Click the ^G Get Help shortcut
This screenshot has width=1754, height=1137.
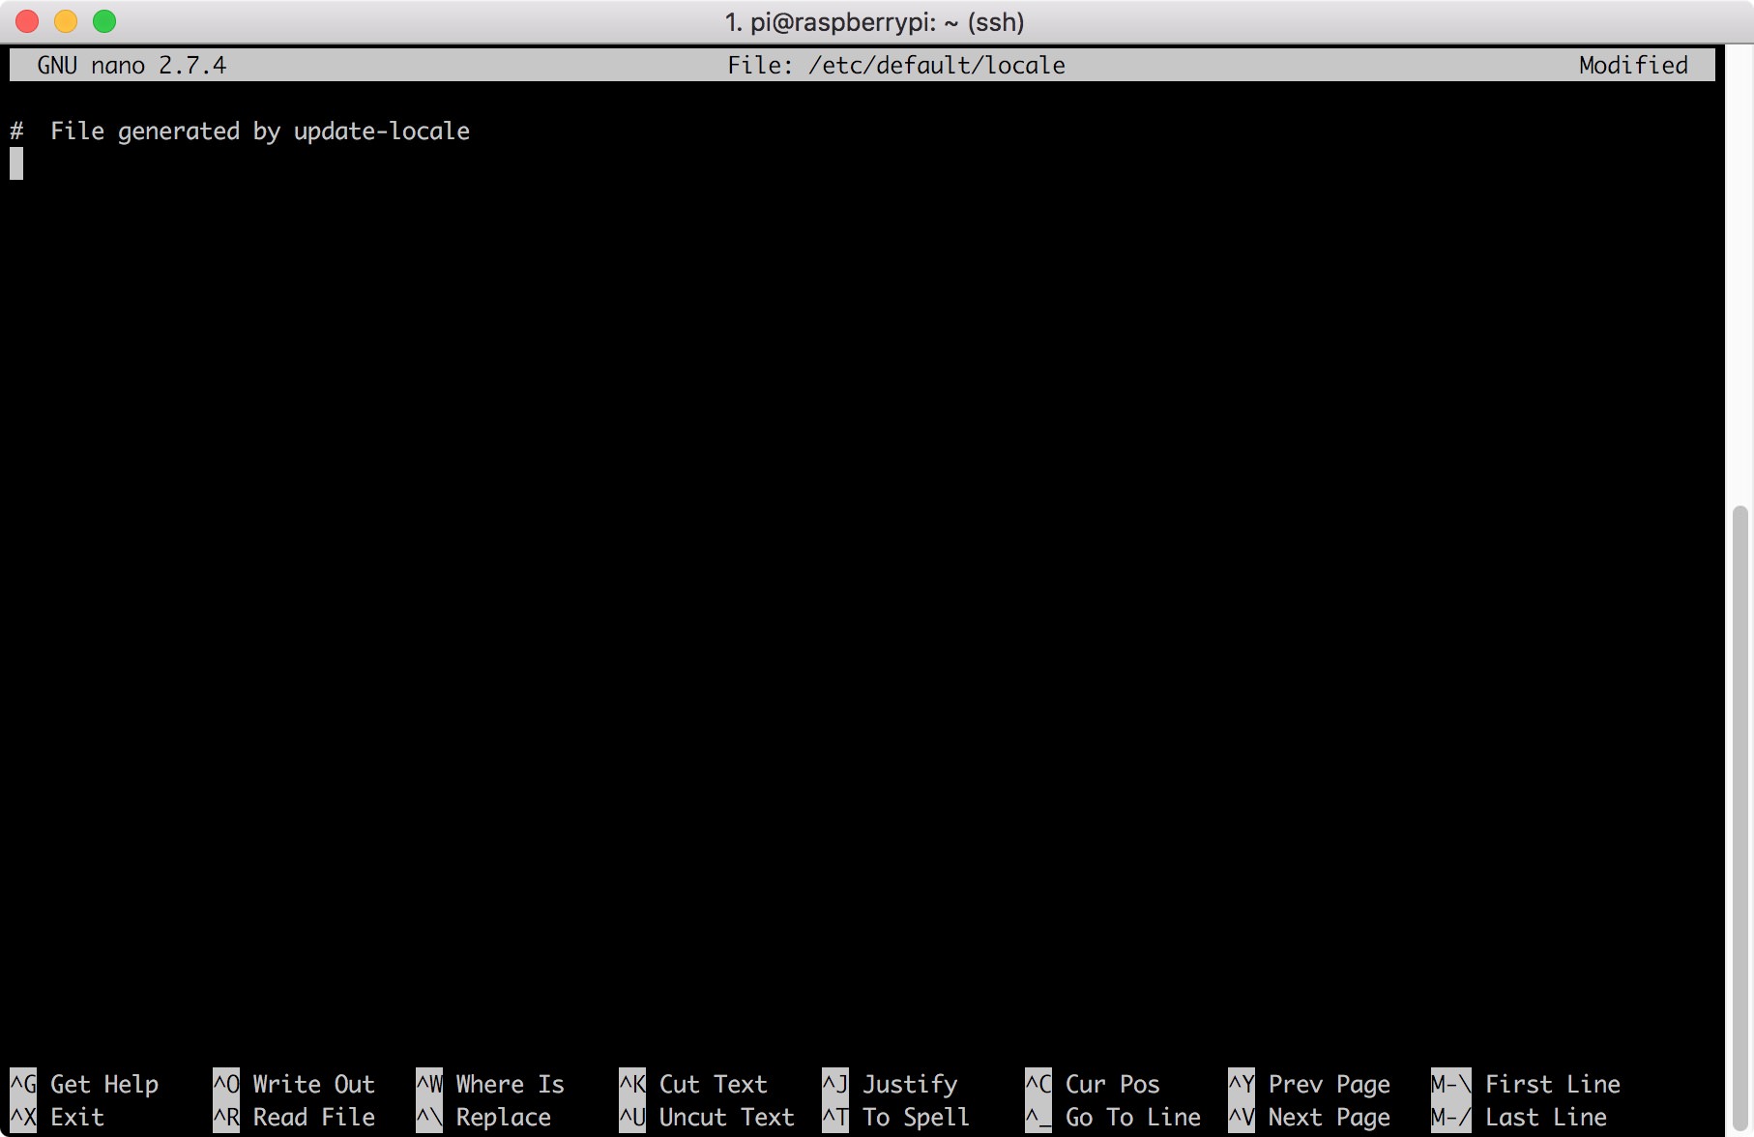tap(84, 1084)
